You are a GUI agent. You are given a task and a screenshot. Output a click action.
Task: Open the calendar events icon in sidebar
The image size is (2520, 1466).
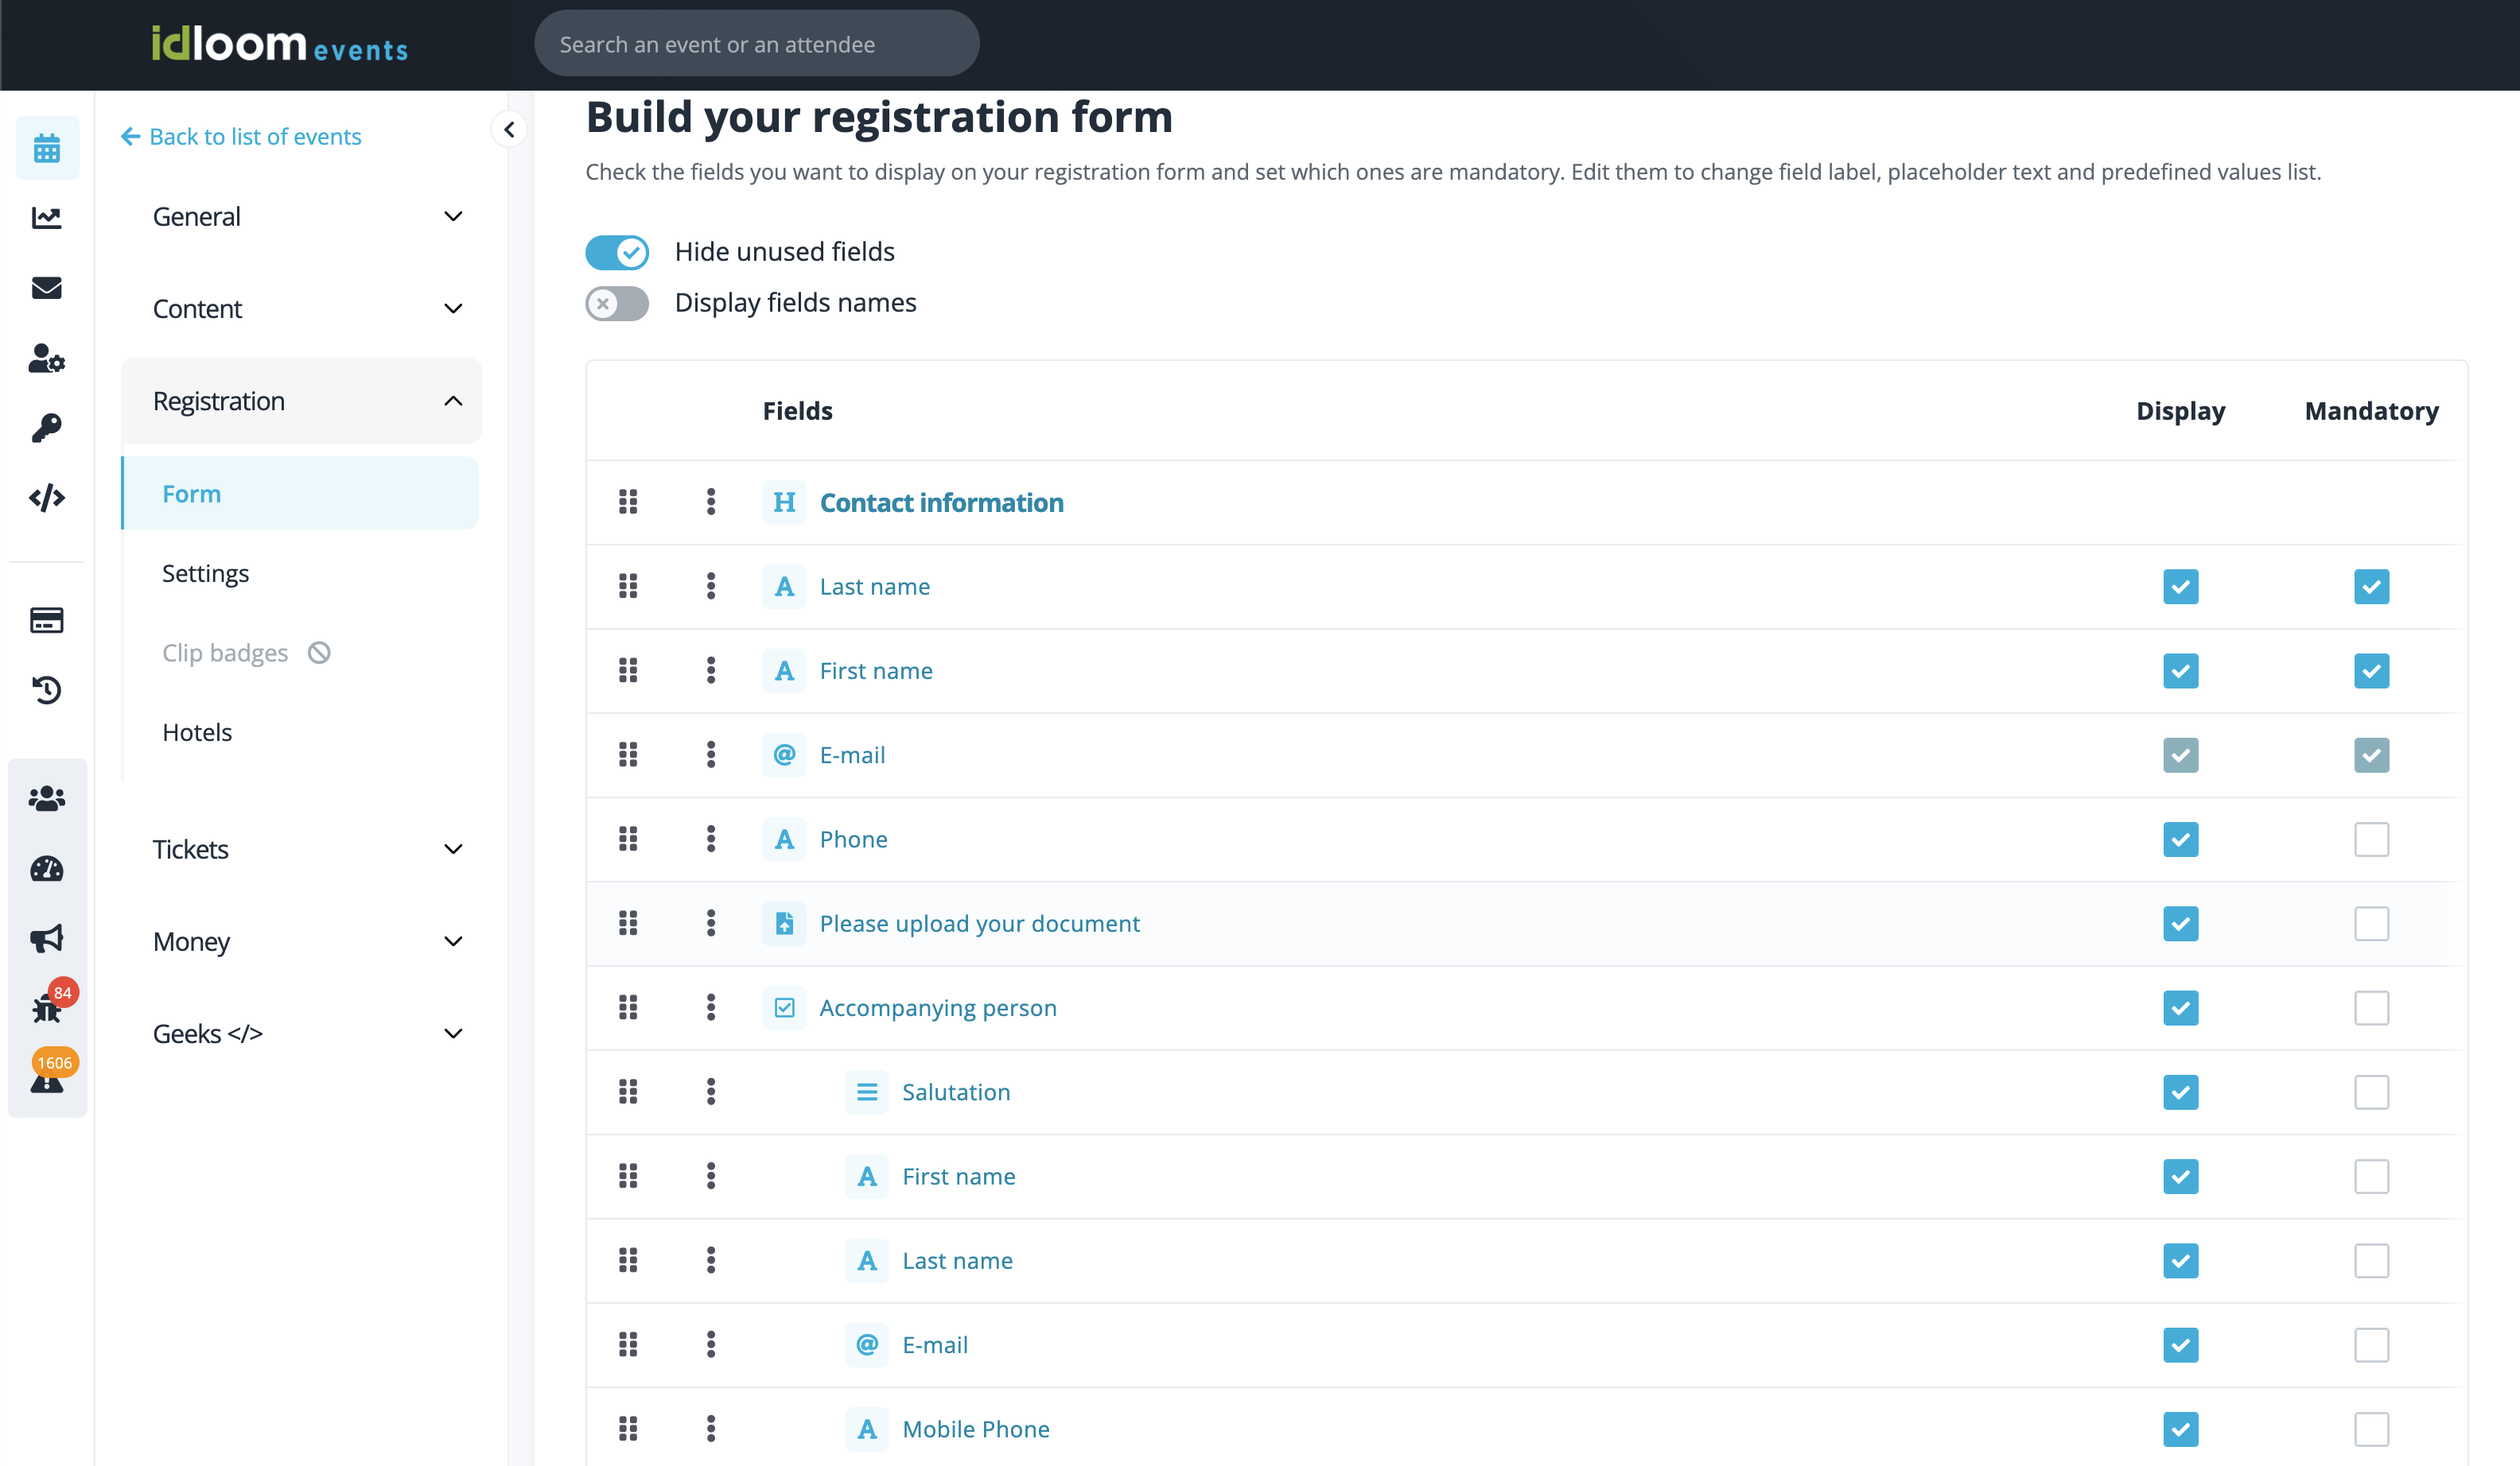46,149
